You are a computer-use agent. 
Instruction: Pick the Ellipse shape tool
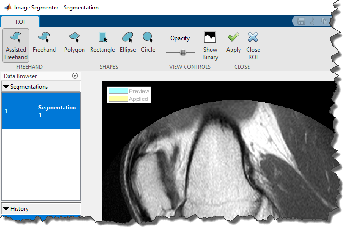point(128,42)
